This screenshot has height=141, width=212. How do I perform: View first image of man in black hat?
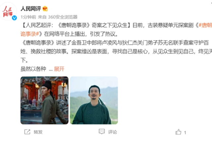(44, 100)
